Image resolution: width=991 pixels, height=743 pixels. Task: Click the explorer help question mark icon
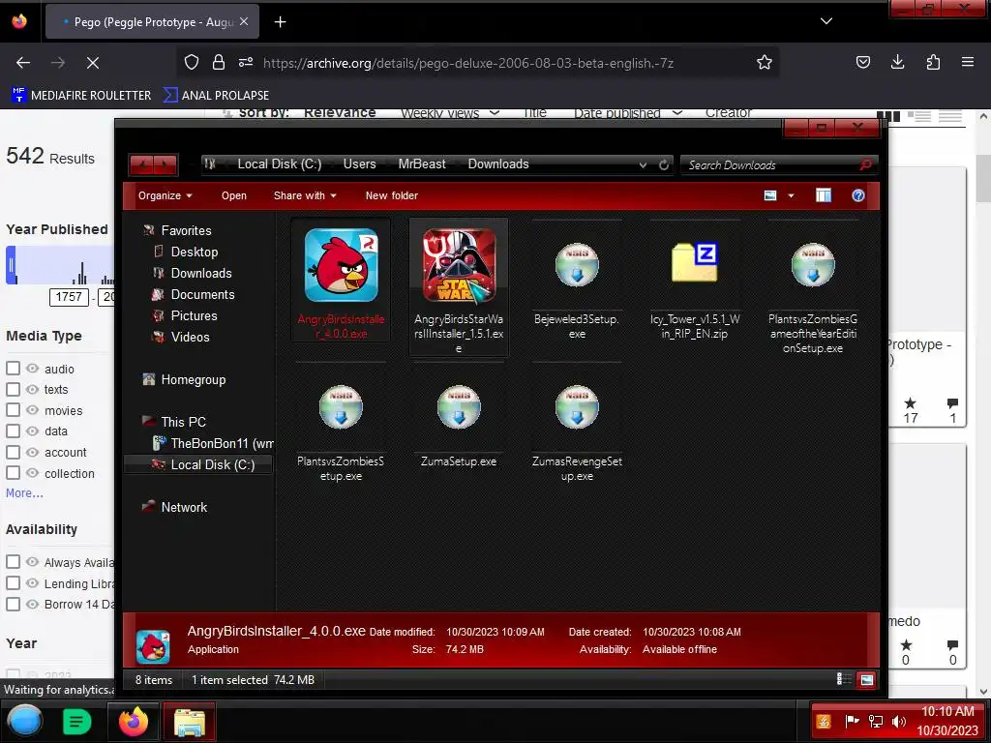point(857,195)
